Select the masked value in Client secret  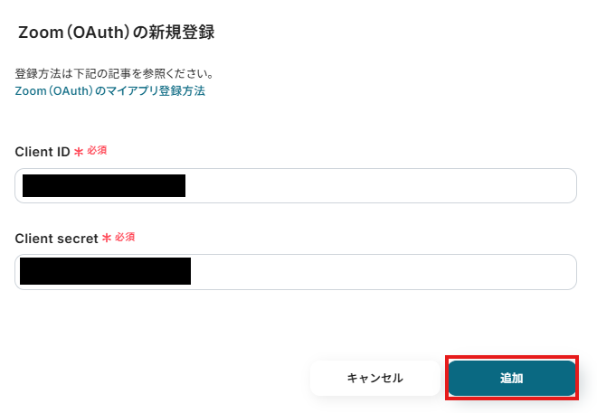[105, 272]
